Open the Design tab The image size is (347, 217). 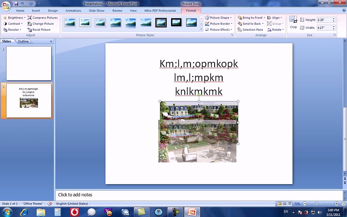pyautogui.click(x=53, y=11)
